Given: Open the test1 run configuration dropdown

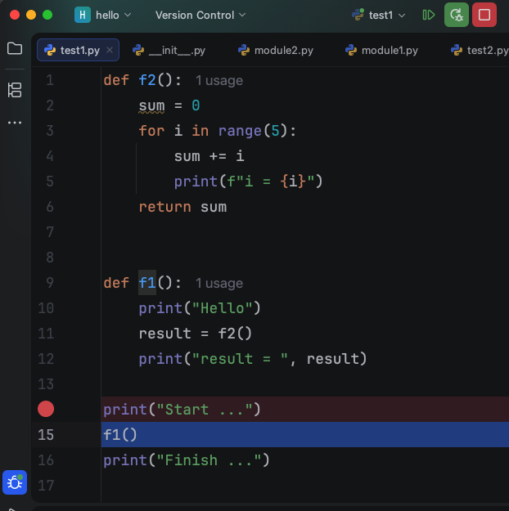Looking at the screenshot, I should 379,15.
